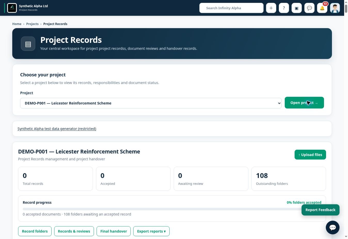Go to Projects in the breadcrumb
The image size is (348, 239).
pyautogui.click(x=32, y=24)
